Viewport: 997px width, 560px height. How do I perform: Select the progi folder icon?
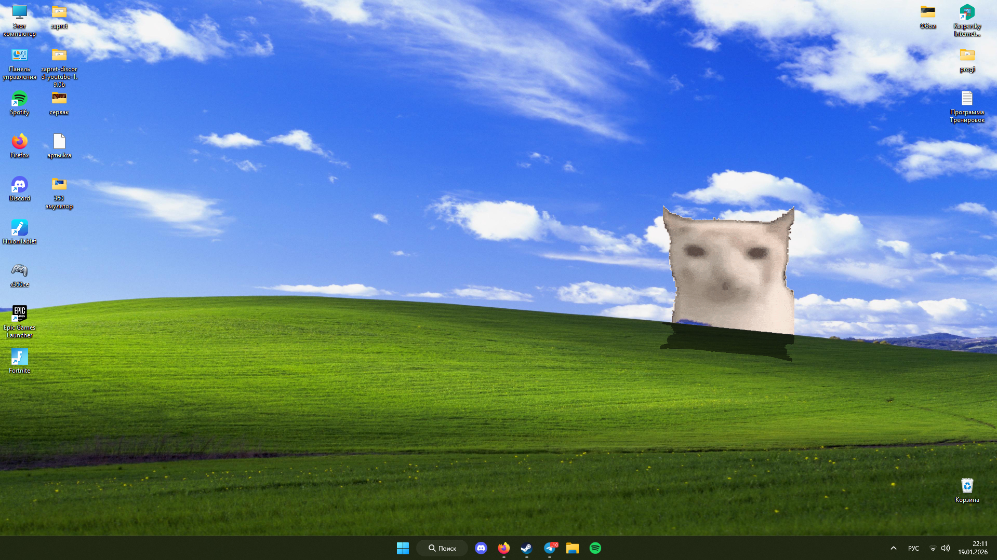(x=967, y=60)
